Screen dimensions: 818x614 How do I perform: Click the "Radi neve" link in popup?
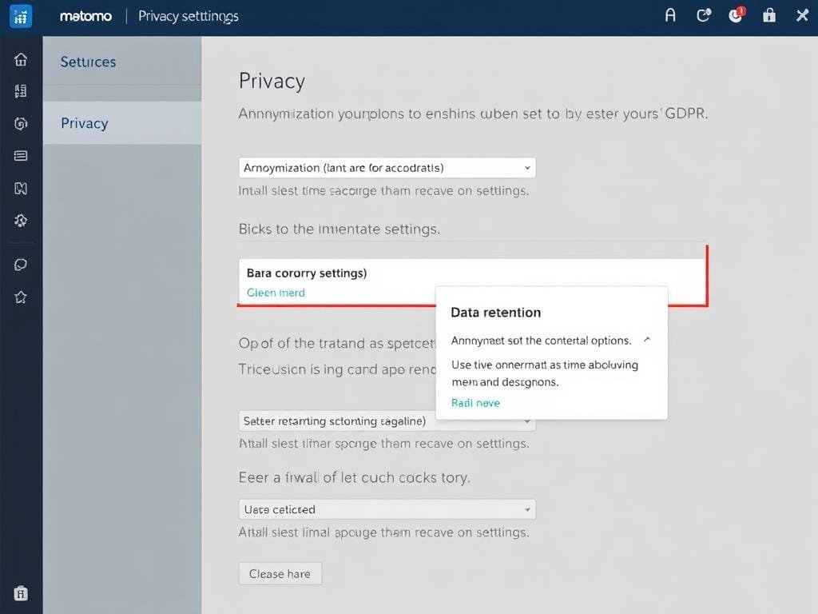pos(475,403)
